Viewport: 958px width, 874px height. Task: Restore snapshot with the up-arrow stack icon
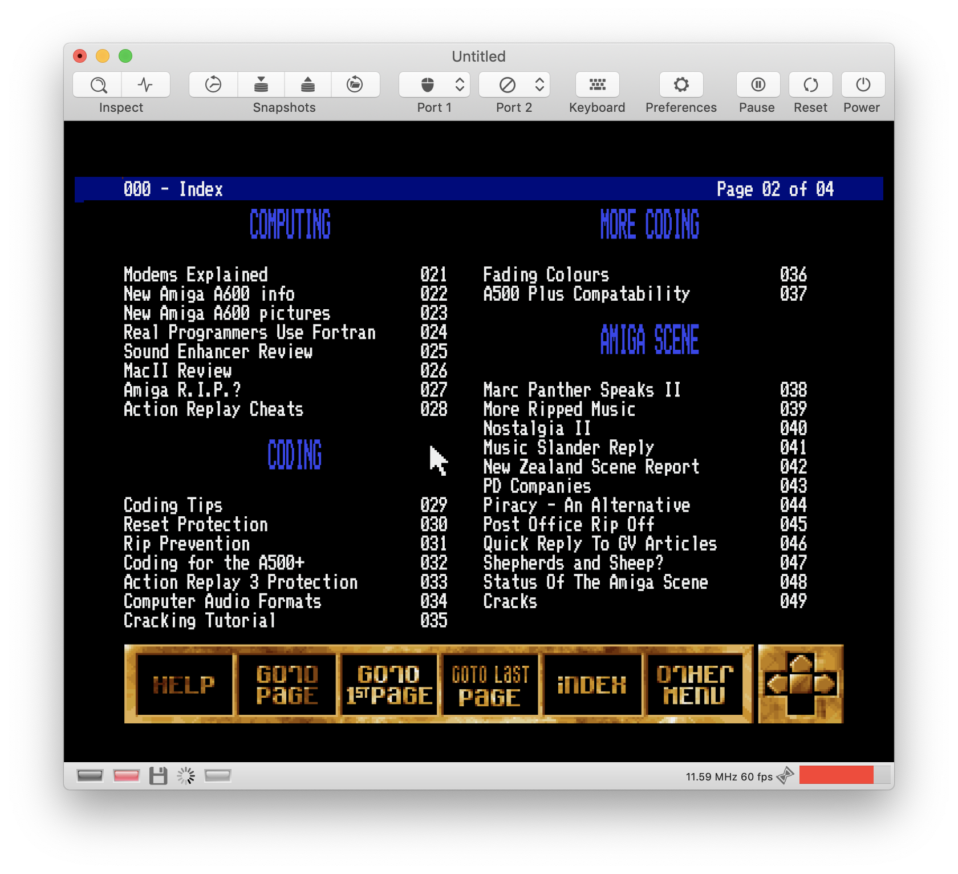tap(308, 85)
